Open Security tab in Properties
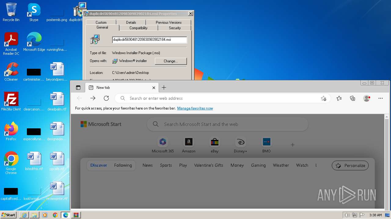 [x=175, y=28]
